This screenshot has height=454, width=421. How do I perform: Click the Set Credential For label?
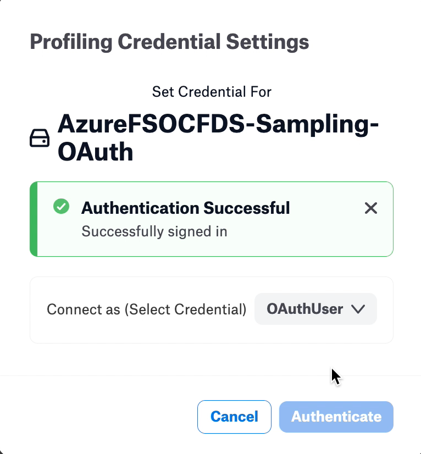click(212, 92)
